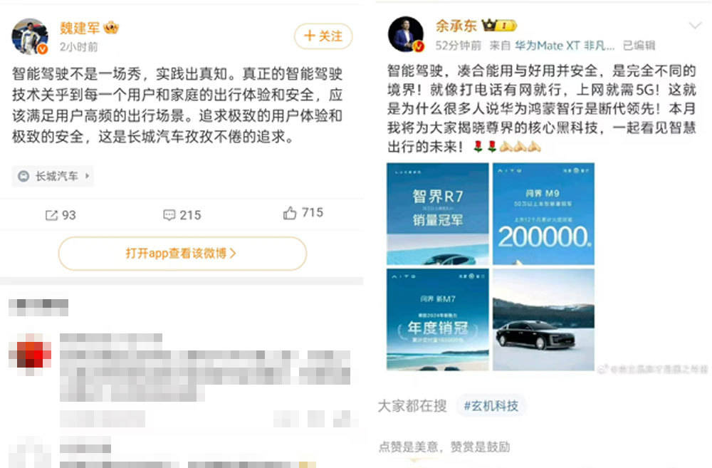
Task: View the 智界R7 销量冠军 image
Action: [x=438, y=214]
